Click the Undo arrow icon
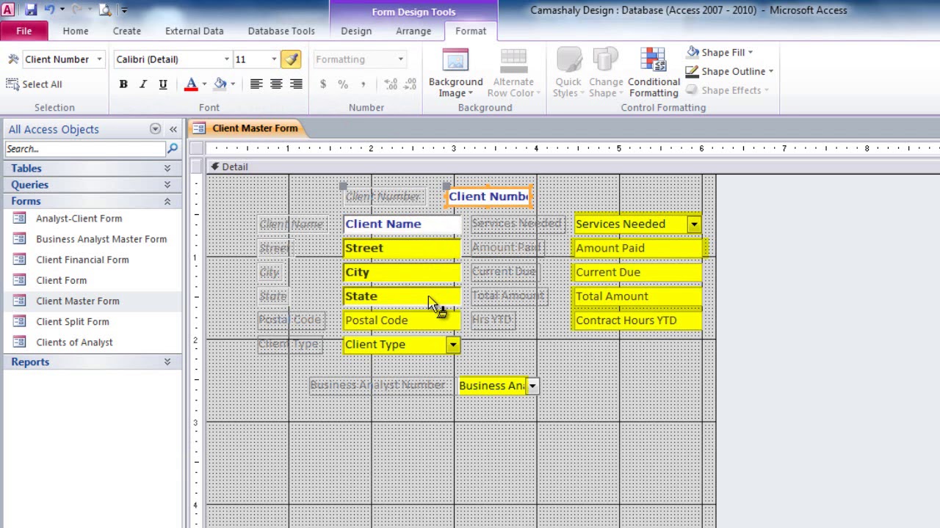940x528 pixels. tap(49, 10)
